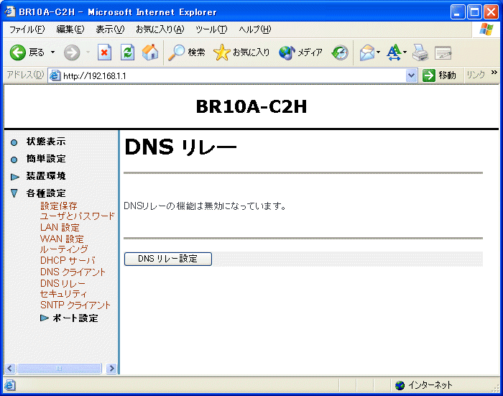Expand the 装置環境 triangle
The height and width of the screenshot is (396, 503).
point(15,177)
